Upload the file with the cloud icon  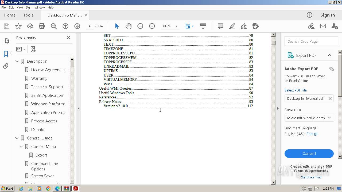click(x=30, y=26)
